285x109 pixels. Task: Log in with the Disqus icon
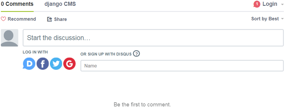pyautogui.click(x=29, y=64)
